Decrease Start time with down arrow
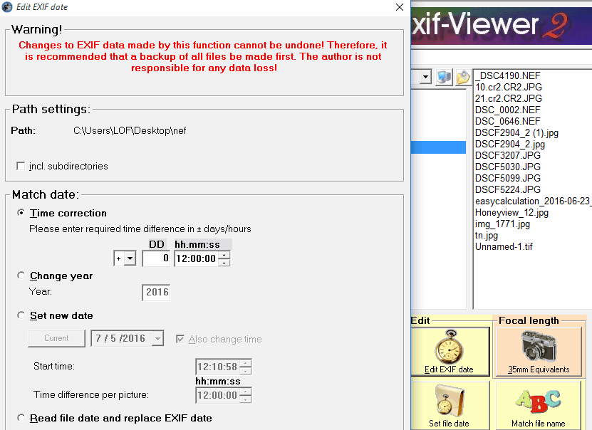 (246, 370)
